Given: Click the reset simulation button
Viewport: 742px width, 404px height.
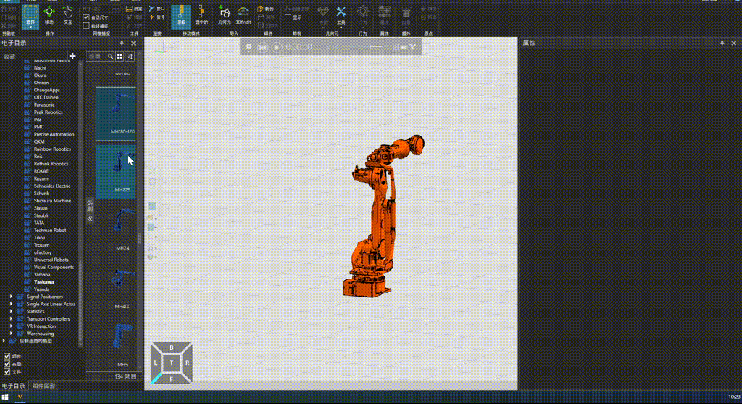Looking at the screenshot, I should [262, 47].
